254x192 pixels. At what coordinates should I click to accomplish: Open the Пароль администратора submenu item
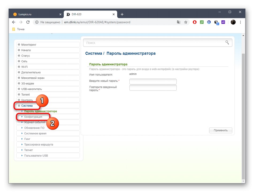click(48, 111)
